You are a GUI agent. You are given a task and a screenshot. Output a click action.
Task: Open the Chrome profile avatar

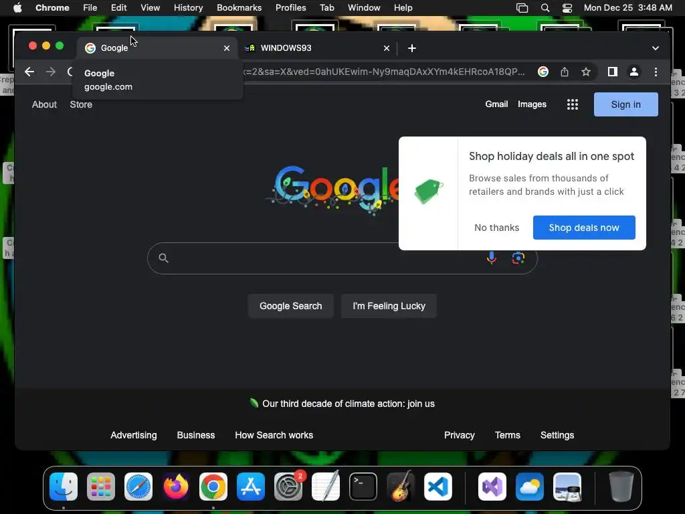[x=634, y=72]
